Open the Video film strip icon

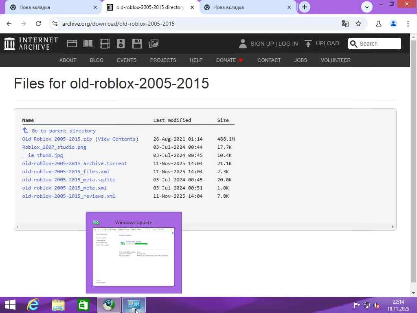pos(105,44)
